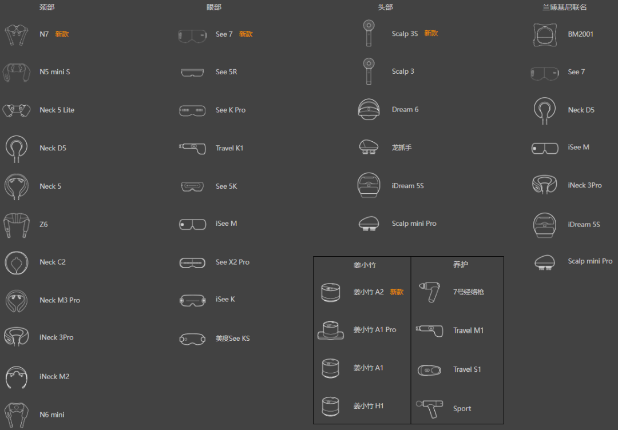
Task: Select the 颈部 category heading
Action: [x=47, y=7]
